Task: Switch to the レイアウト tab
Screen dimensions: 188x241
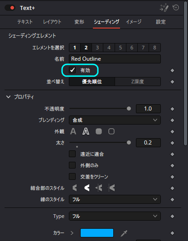Action: [52, 22]
